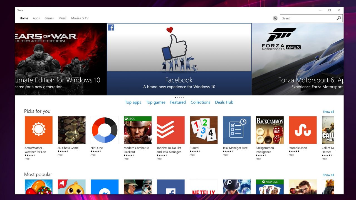Open the Facebook featured banner
This screenshot has width=356, height=200.
pos(179,59)
